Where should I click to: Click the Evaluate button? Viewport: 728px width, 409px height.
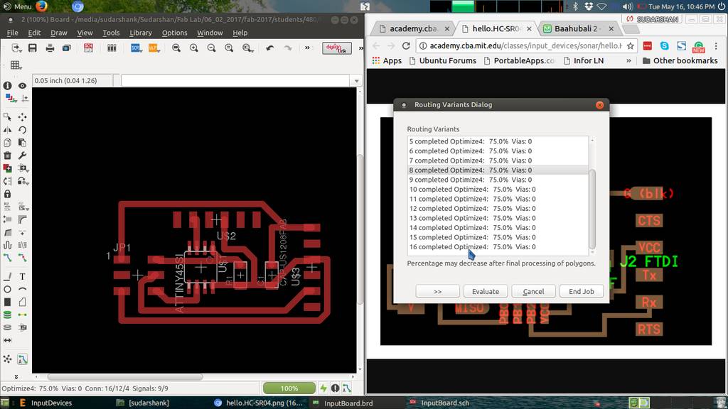coord(485,291)
